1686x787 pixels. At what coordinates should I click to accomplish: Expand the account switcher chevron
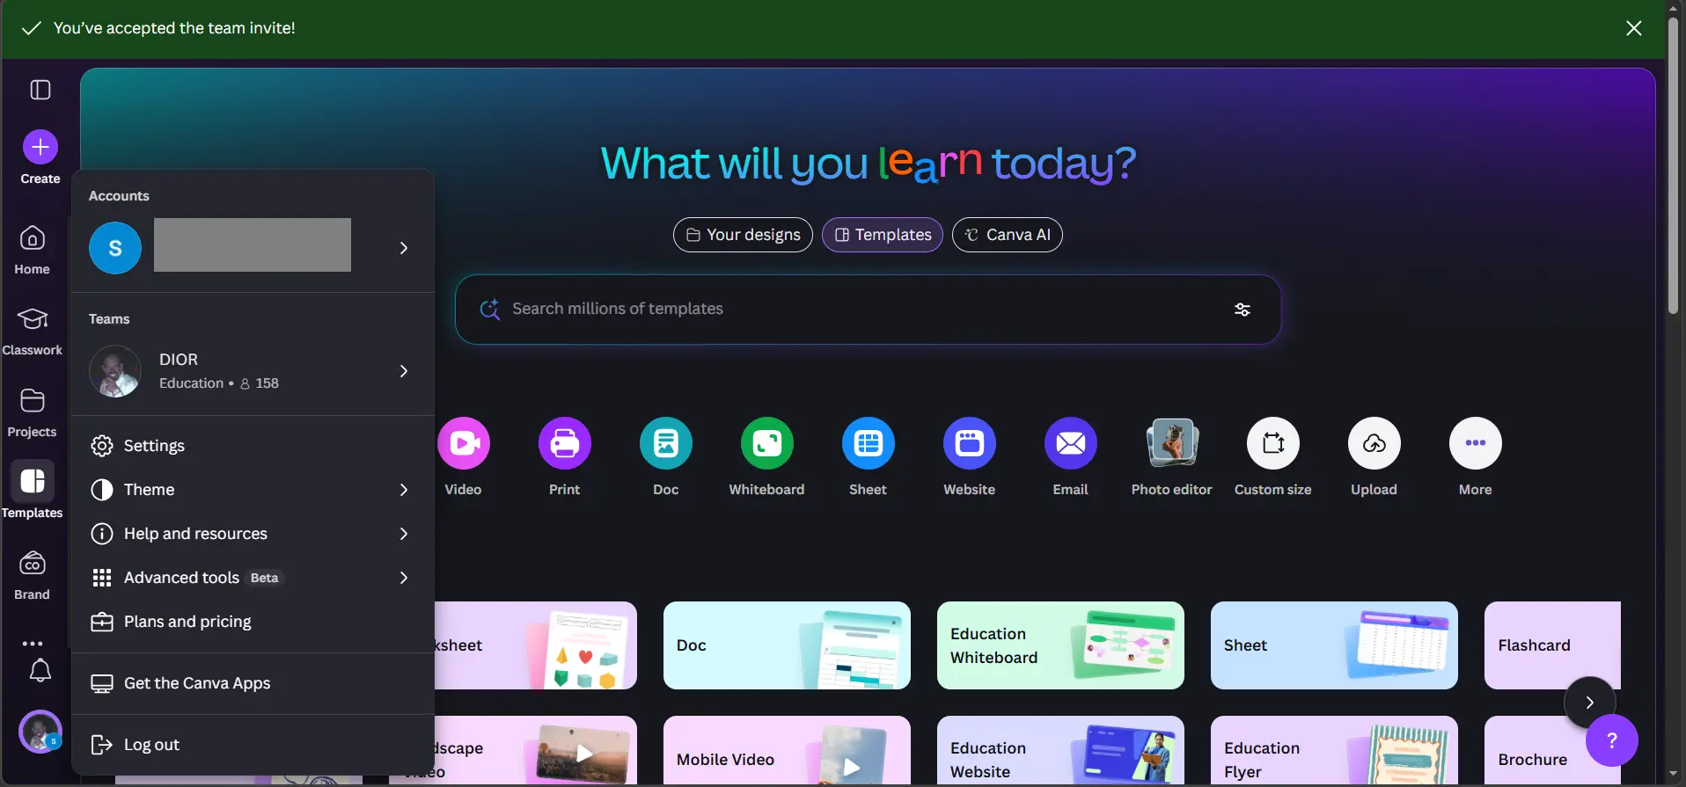pos(404,248)
